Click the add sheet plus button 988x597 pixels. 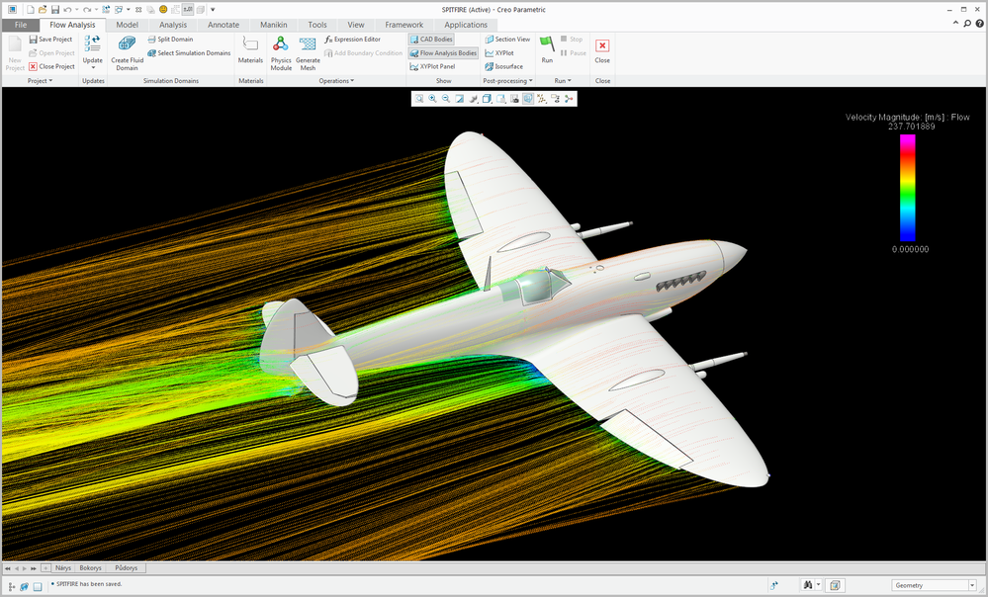pos(45,567)
